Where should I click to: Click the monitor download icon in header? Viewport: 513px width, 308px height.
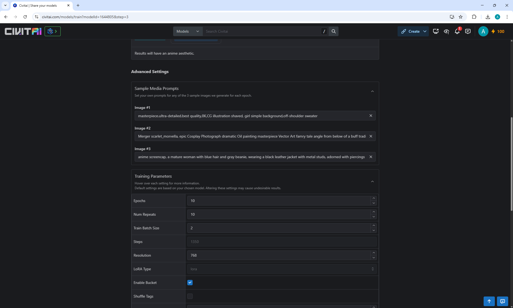(x=436, y=31)
